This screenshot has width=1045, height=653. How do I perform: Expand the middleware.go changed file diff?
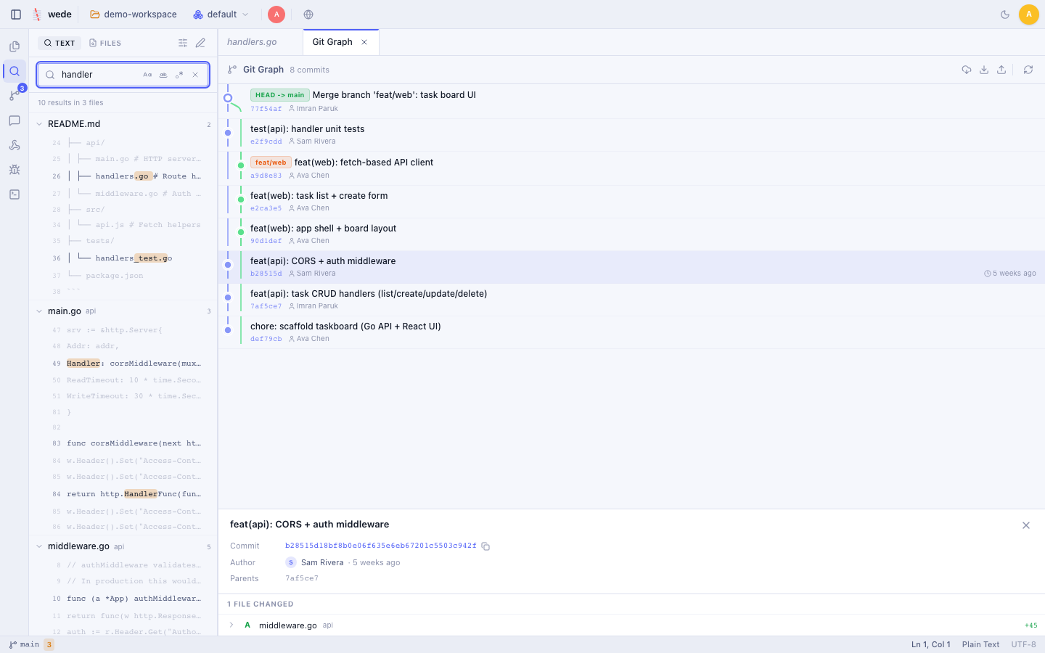tap(231, 625)
